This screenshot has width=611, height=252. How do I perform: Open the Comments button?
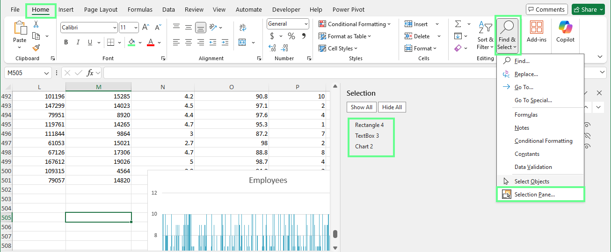tap(547, 9)
